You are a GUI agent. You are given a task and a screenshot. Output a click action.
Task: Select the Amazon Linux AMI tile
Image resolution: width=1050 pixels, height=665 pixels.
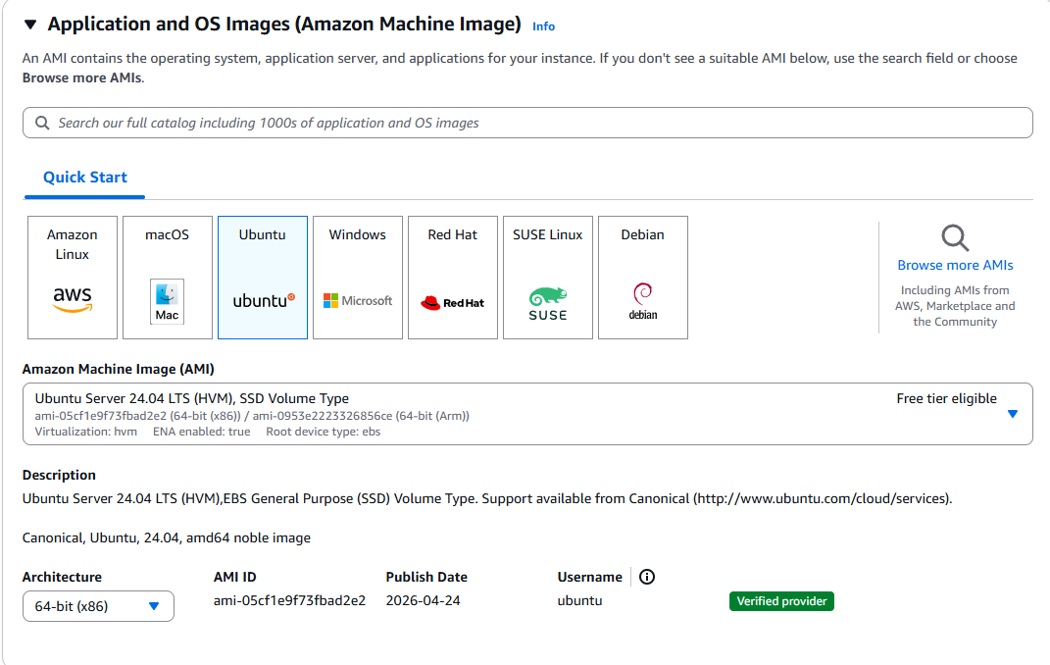point(73,278)
